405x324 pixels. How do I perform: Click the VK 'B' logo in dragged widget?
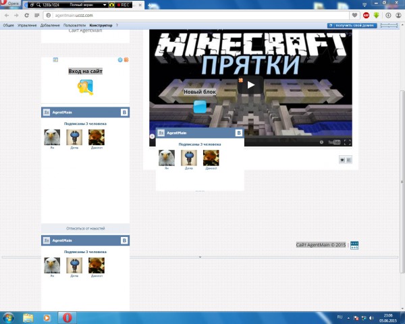(x=239, y=133)
